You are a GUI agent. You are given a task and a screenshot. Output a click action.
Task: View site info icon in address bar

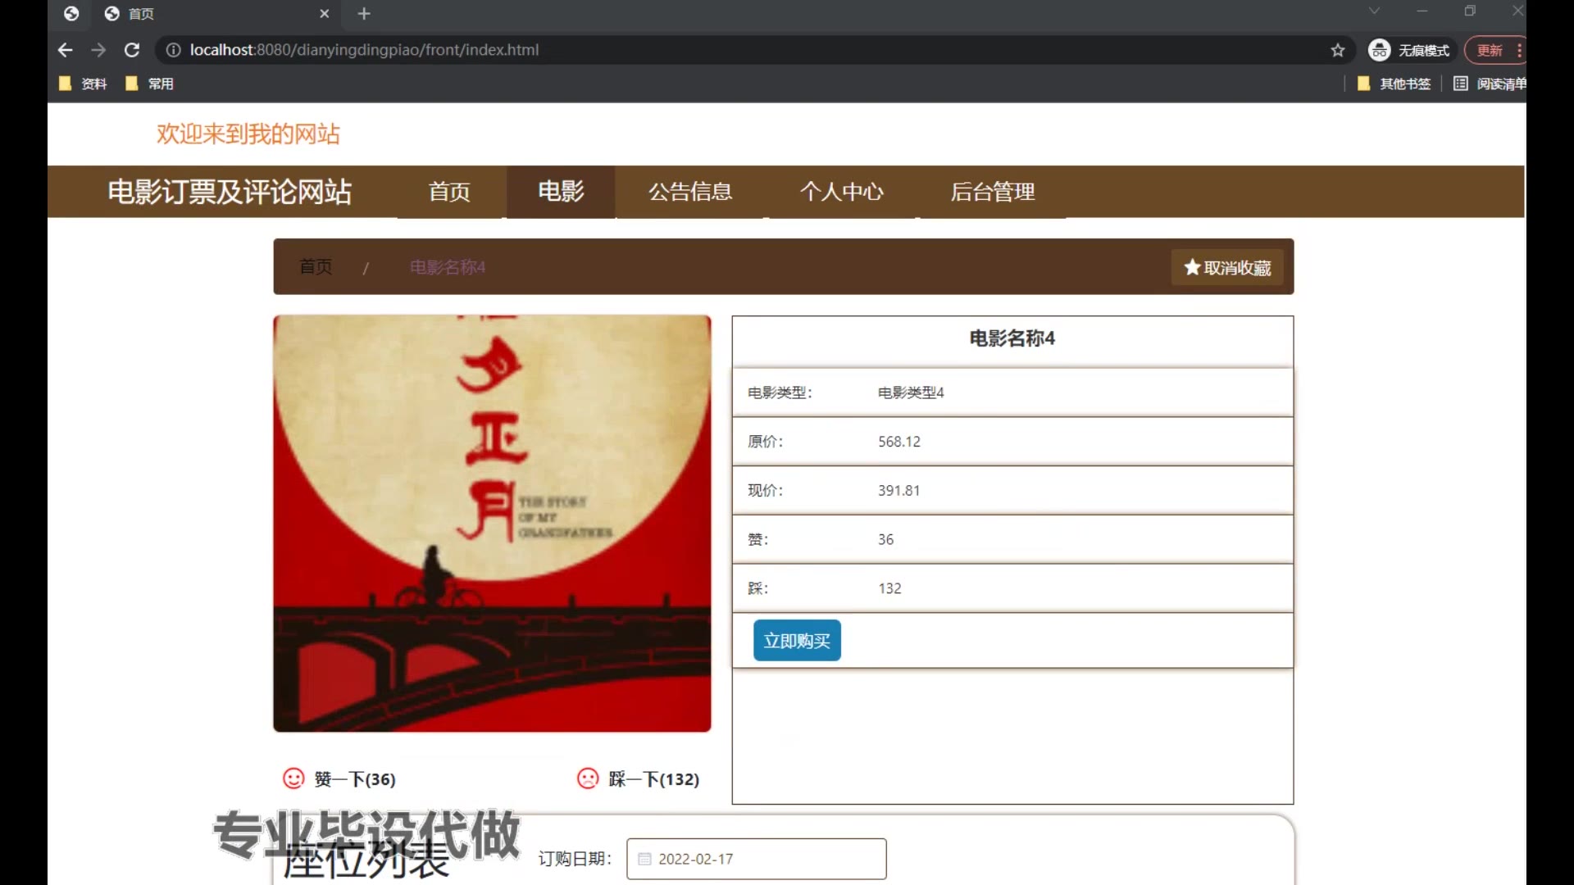[173, 50]
